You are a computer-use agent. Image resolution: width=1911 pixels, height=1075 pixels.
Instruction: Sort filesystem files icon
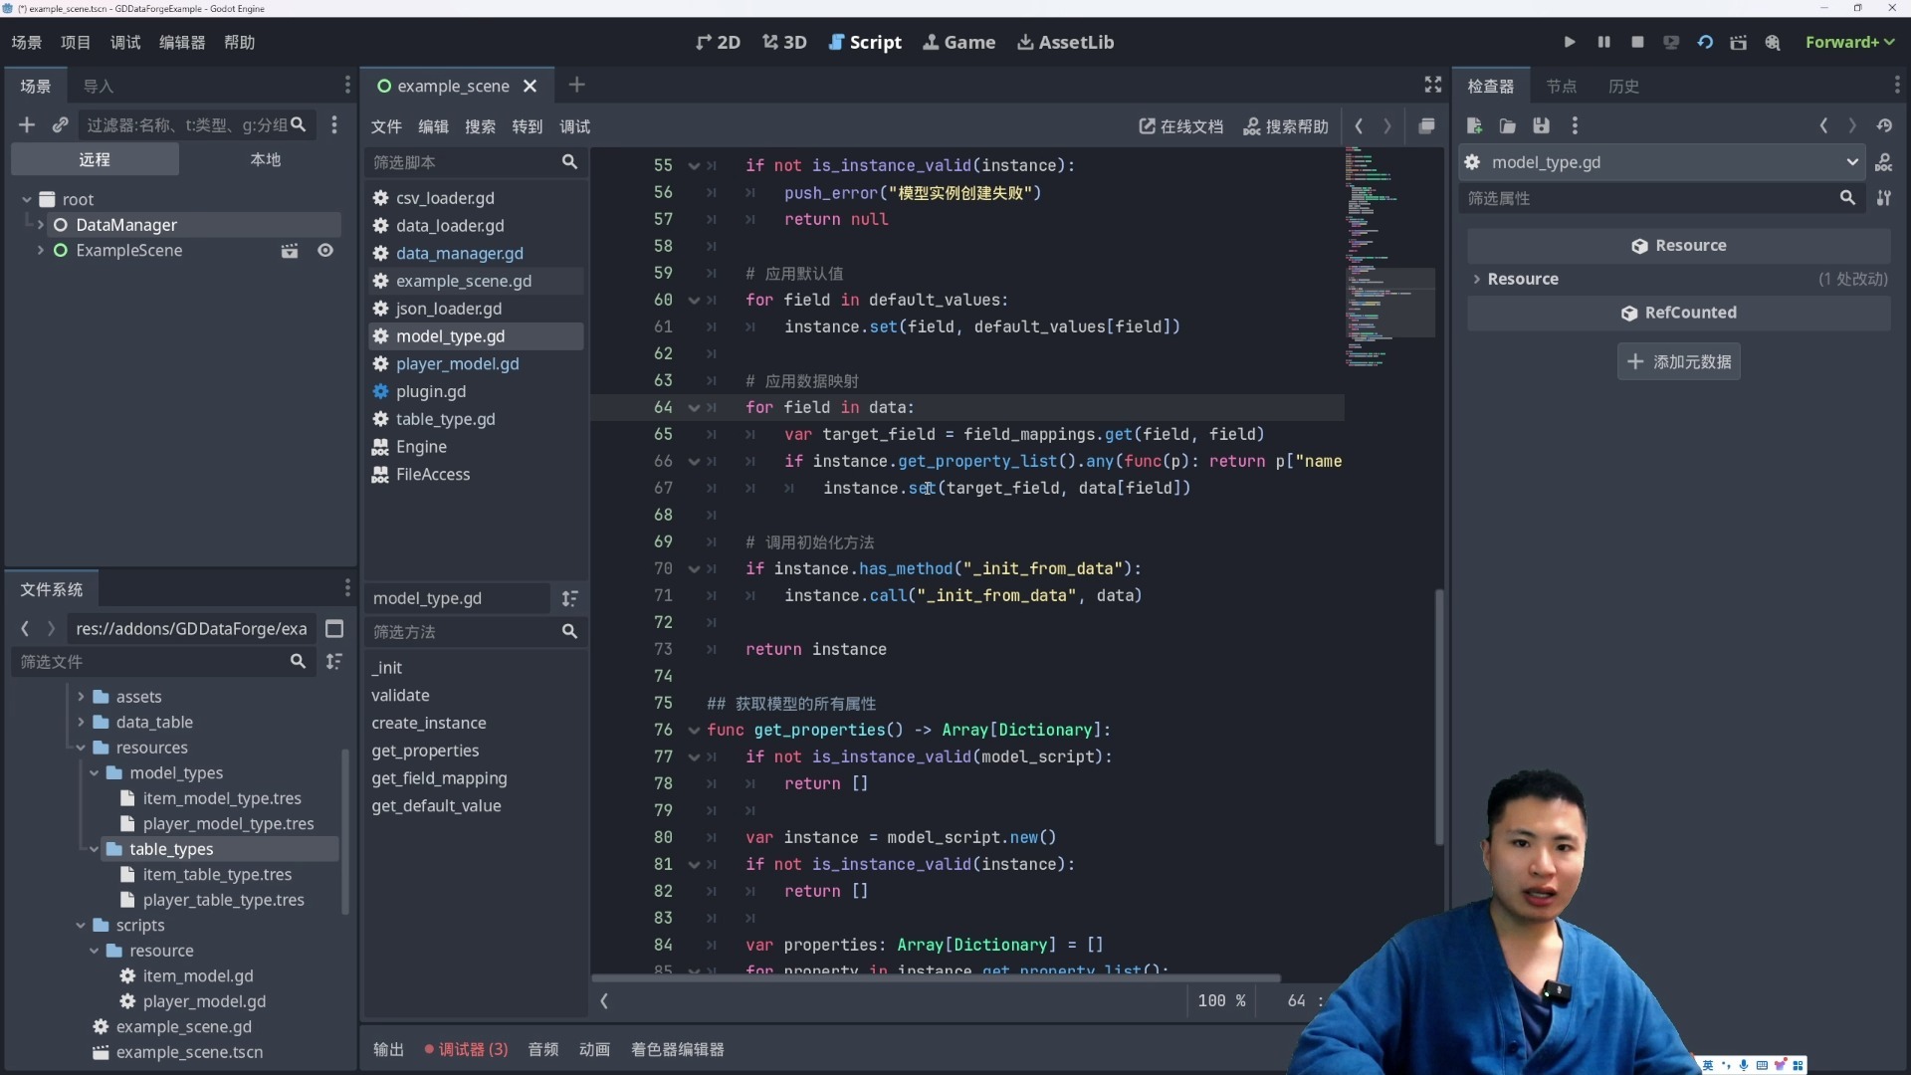[x=334, y=662]
